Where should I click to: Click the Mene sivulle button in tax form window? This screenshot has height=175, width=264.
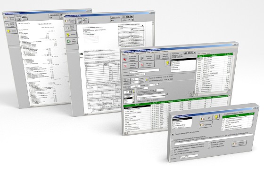click(115, 17)
